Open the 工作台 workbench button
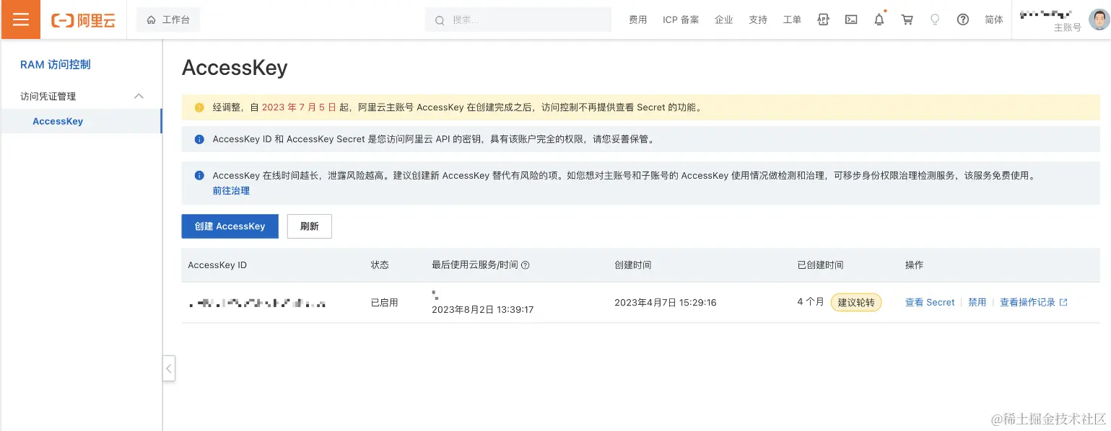The height and width of the screenshot is (431, 1111). pos(168,20)
